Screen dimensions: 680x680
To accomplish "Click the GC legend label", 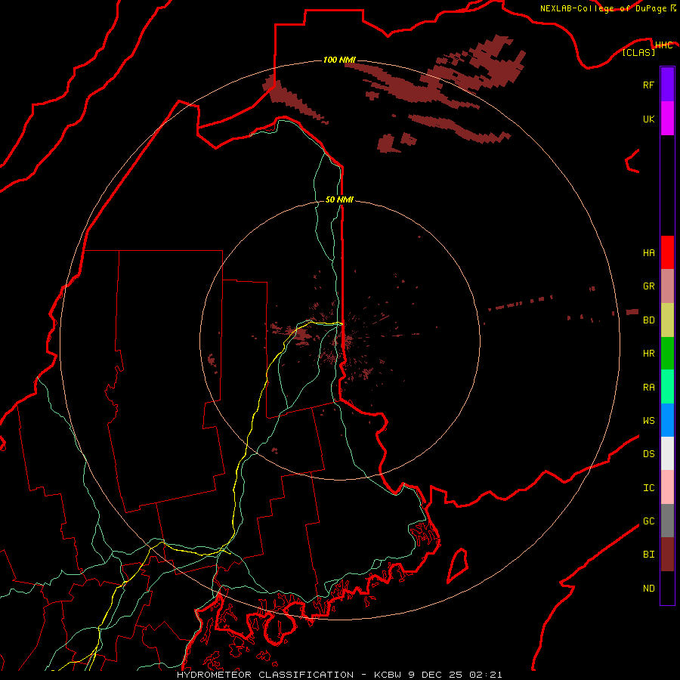I will 648,521.
